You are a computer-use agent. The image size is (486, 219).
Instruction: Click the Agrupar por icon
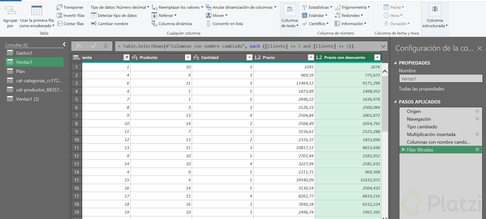(x=11, y=11)
